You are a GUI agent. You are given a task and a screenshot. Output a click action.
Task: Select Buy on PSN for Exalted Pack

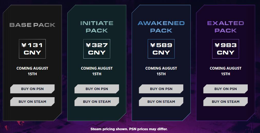click(x=225, y=89)
